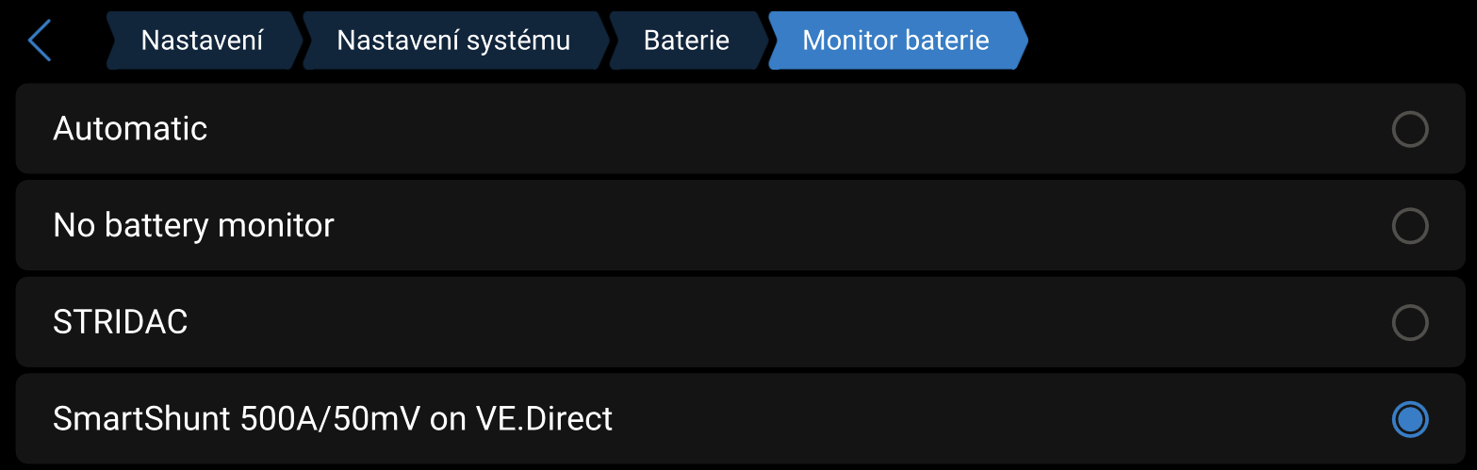The image size is (1477, 470).
Task: Jump to the Baterie breadcrumb
Action: (686, 41)
